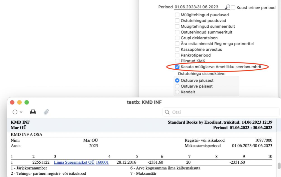
Task: Click the print icon in KMD INF window
Action: [x=33, y=112]
